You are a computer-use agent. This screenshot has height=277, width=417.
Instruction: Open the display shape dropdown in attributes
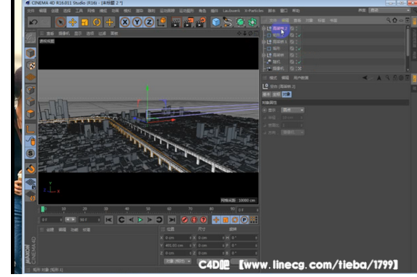[293, 110]
